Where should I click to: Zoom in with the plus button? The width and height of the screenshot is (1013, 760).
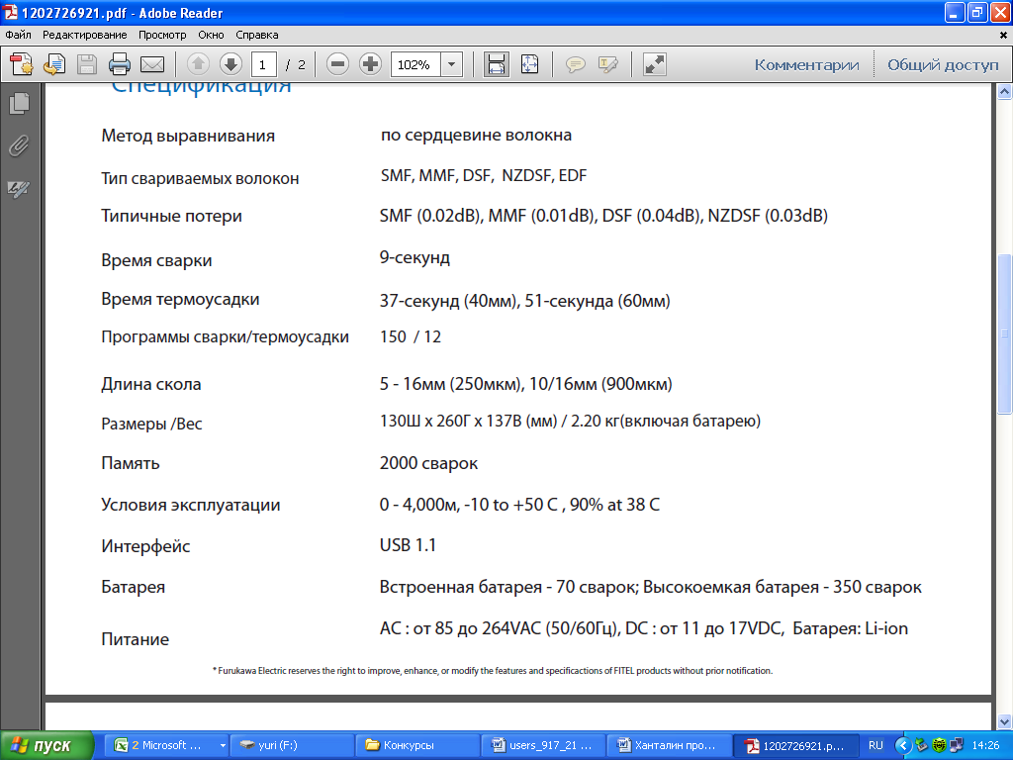tap(370, 64)
